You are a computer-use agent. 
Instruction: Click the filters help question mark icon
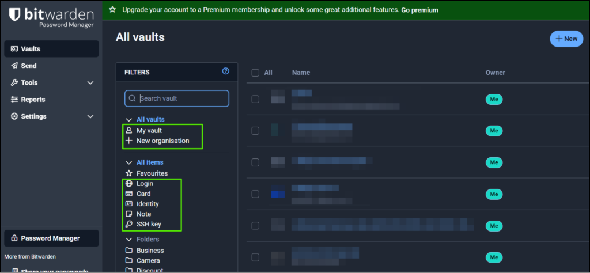(x=226, y=71)
